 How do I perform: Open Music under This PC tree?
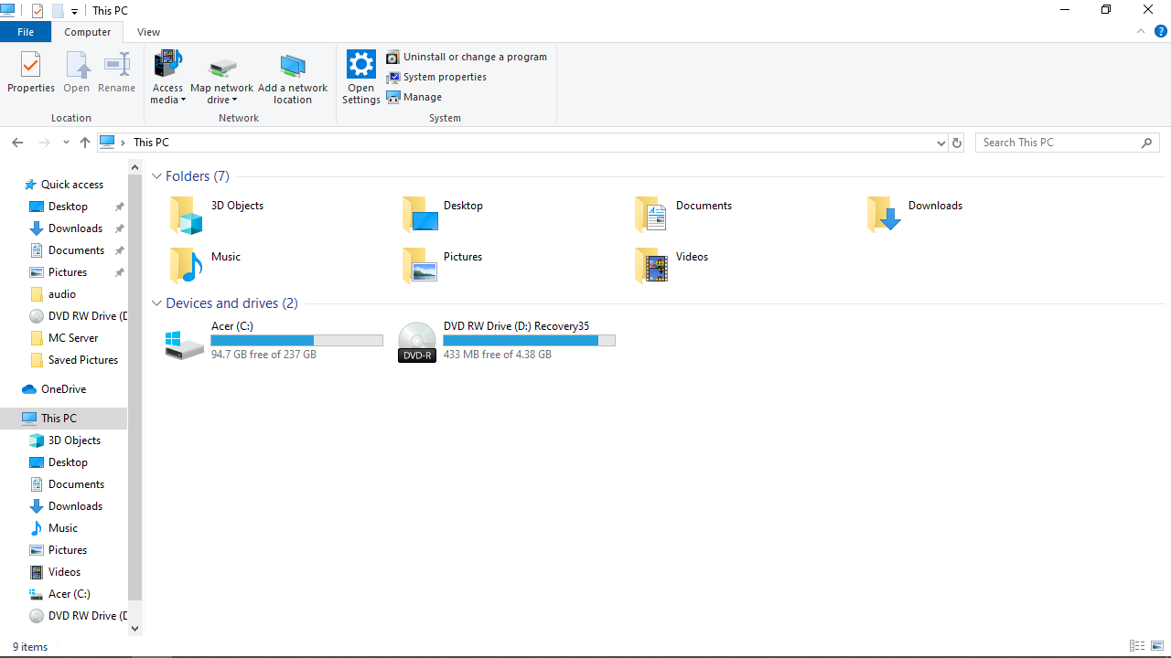62,528
